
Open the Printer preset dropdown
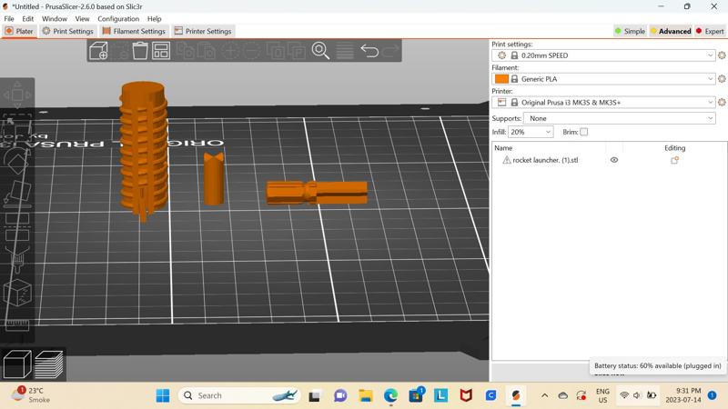[x=603, y=102]
